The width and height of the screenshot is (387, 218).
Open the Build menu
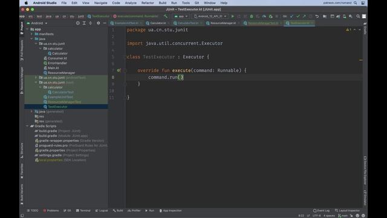click(x=163, y=3)
